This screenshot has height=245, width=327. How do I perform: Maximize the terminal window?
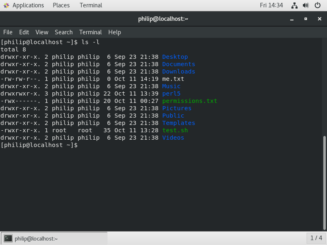(x=306, y=19)
